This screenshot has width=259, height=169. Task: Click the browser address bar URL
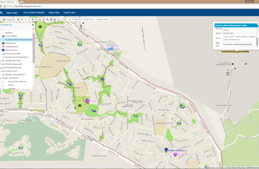24,6
